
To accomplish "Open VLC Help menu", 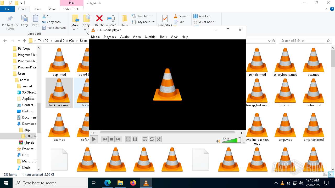I will coord(185,37).
